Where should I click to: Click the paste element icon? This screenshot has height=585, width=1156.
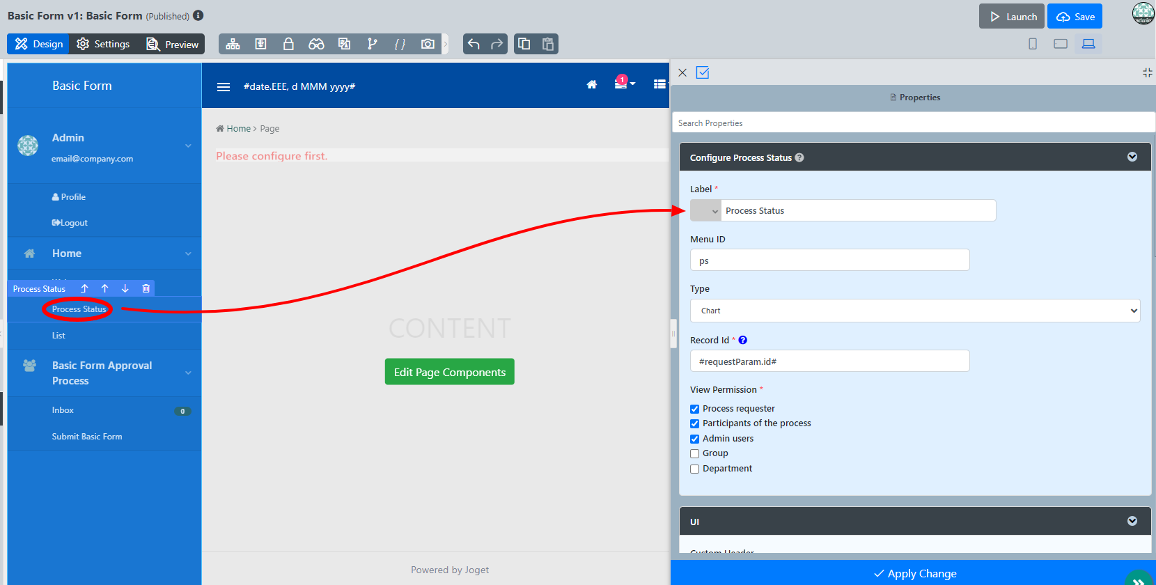click(x=548, y=44)
